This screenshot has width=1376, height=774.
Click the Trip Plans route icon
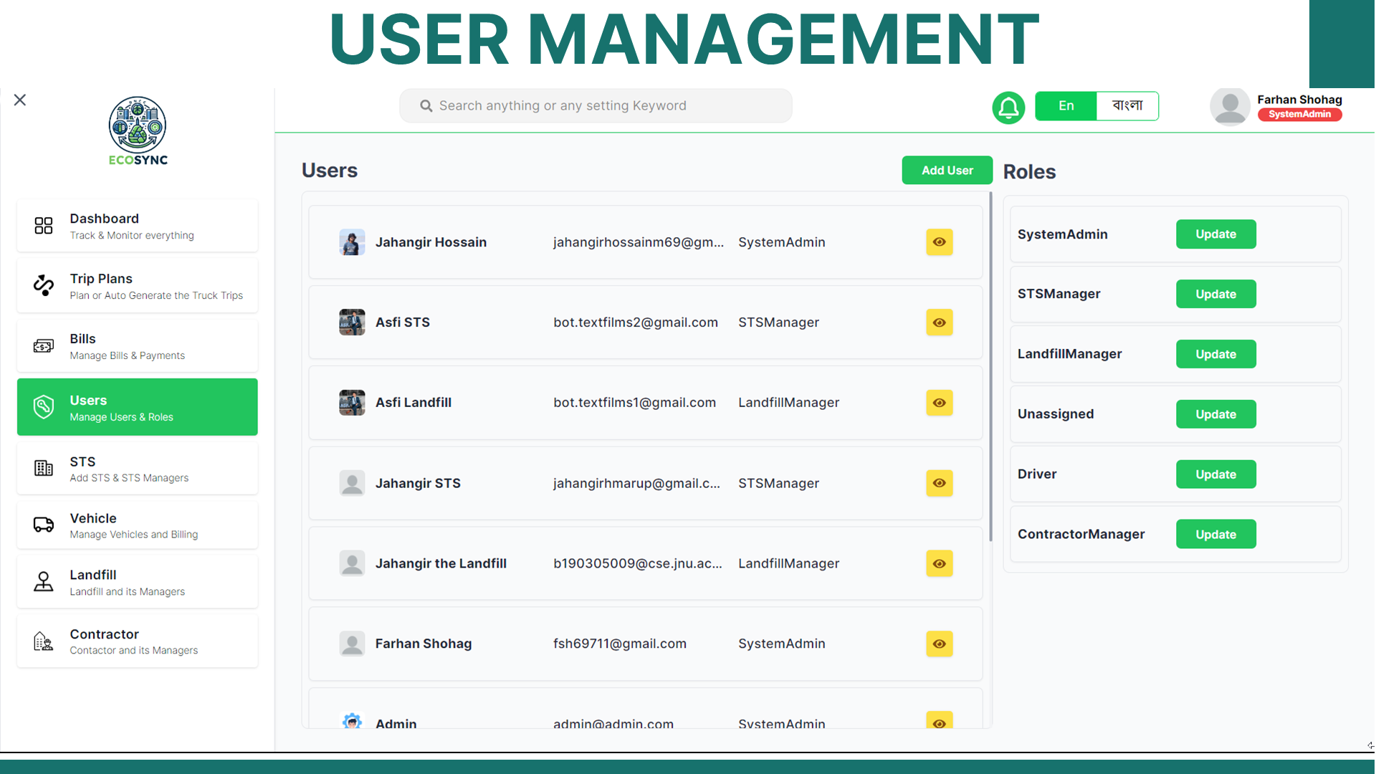tap(44, 285)
